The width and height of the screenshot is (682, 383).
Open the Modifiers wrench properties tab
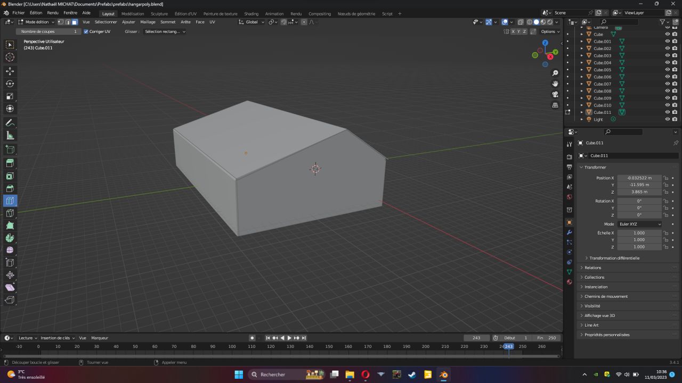[569, 232]
